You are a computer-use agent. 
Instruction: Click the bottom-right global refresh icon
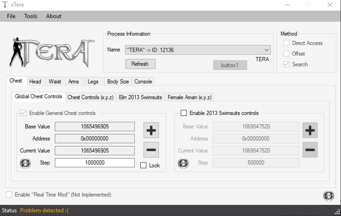pyautogui.click(x=328, y=196)
